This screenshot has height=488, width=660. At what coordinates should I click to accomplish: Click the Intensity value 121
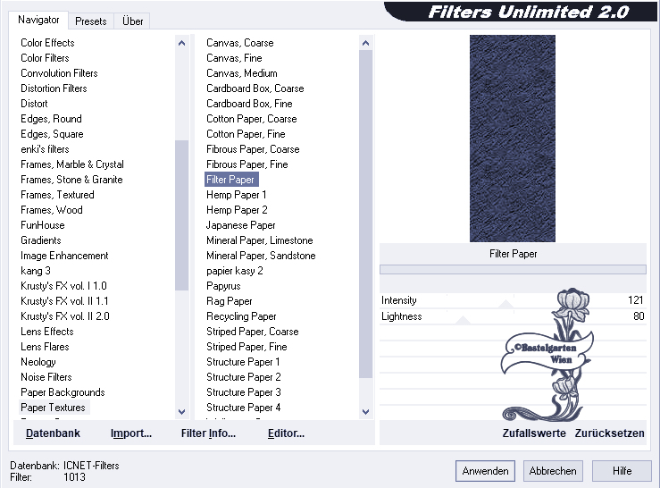(635, 300)
